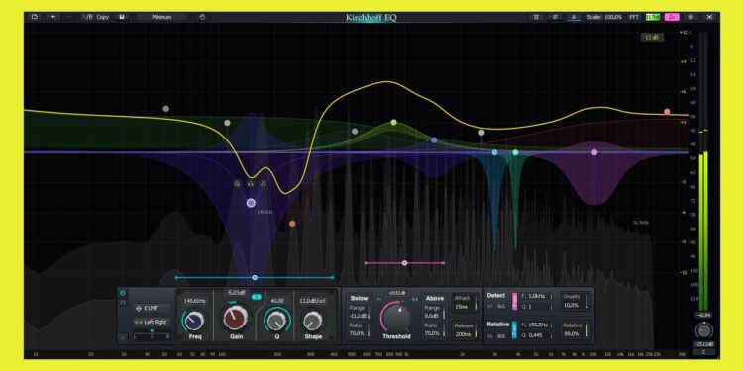
Task: Click the Q knob
Action: pyautogui.click(x=276, y=321)
